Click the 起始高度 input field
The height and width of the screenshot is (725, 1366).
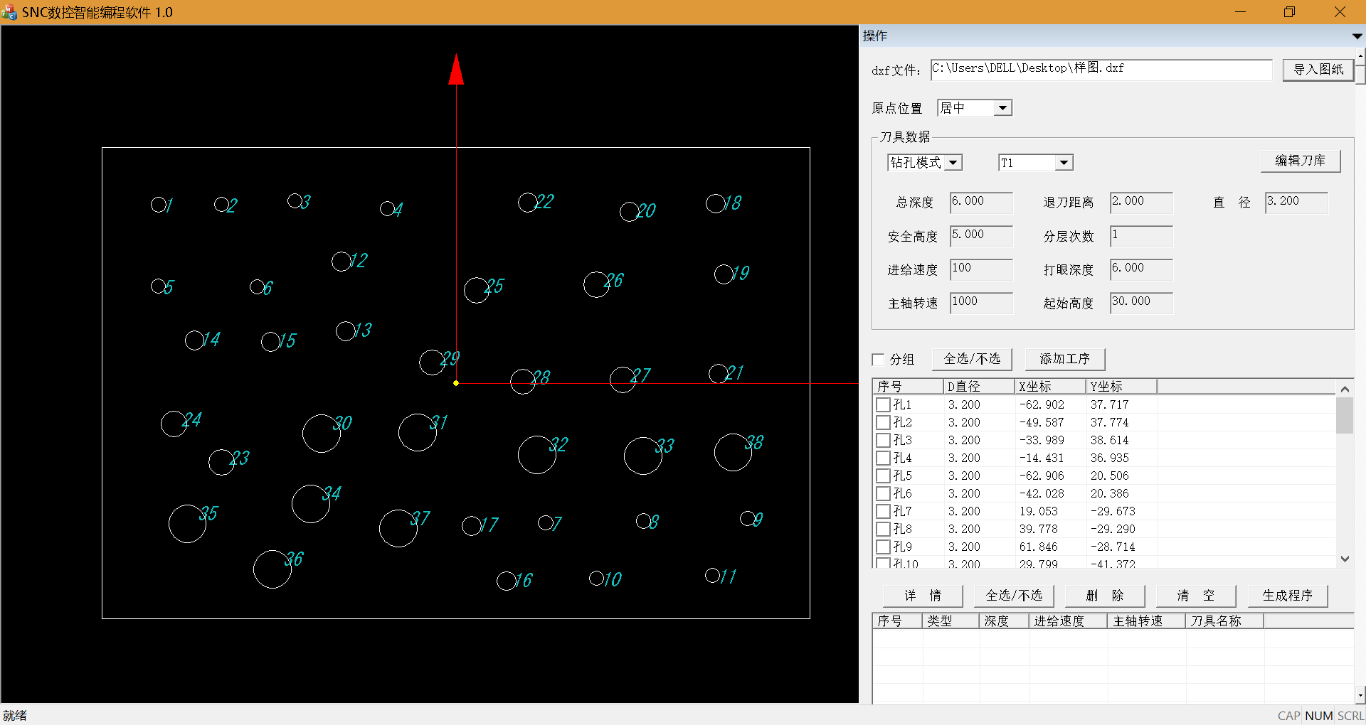[x=1141, y=303]
